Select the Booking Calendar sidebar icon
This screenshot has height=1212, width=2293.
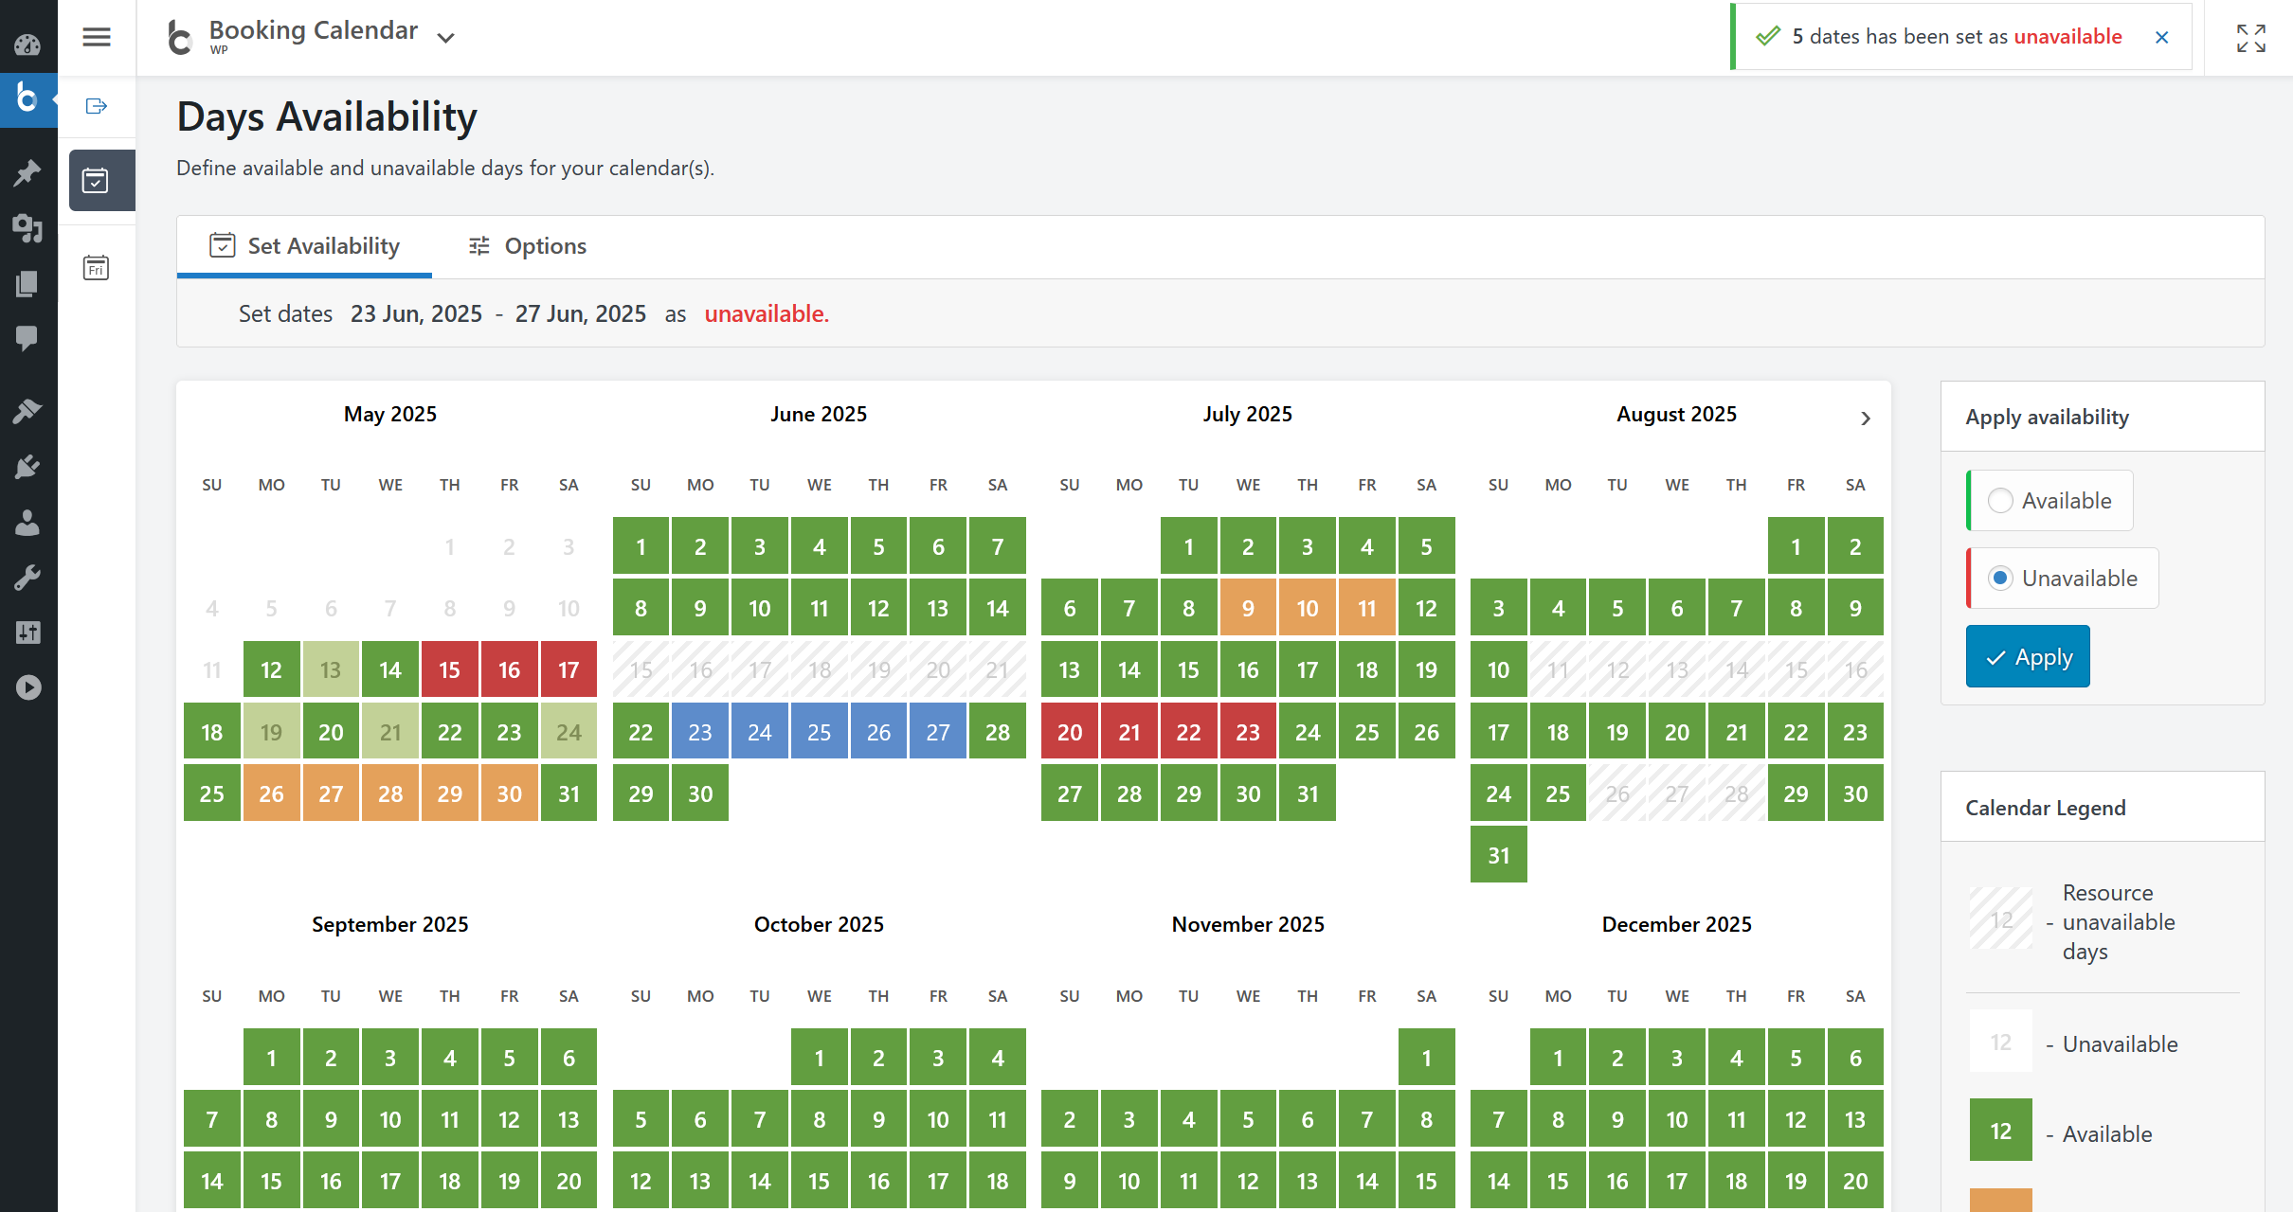(x=27, y=100)
